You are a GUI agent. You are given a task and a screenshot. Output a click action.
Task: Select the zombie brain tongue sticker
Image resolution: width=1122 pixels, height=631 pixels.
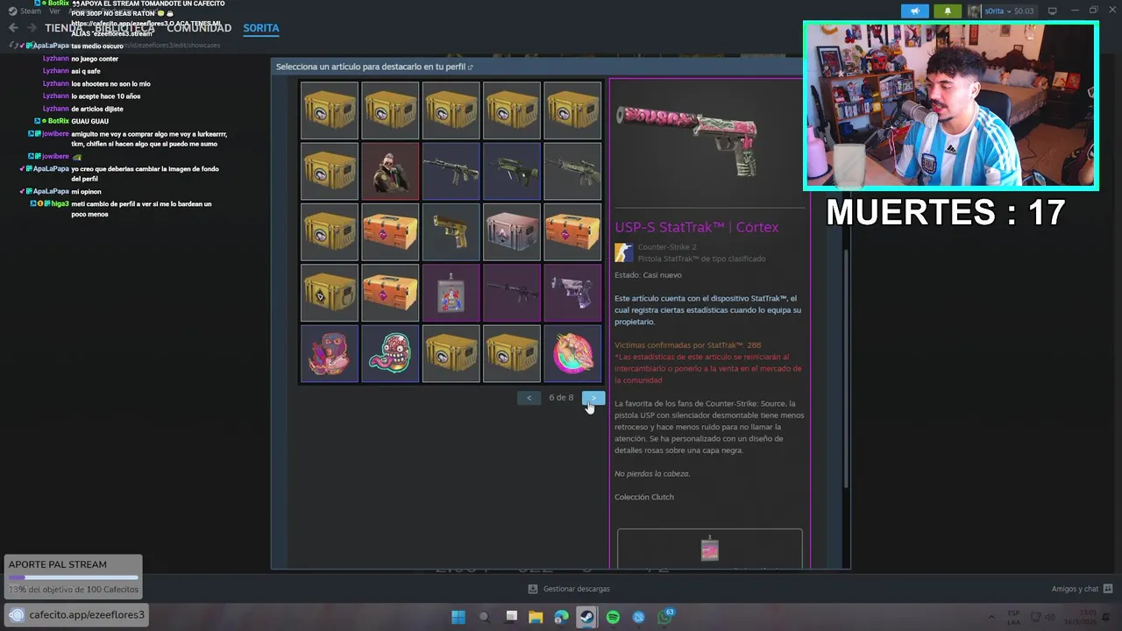[x=390, y=354]
